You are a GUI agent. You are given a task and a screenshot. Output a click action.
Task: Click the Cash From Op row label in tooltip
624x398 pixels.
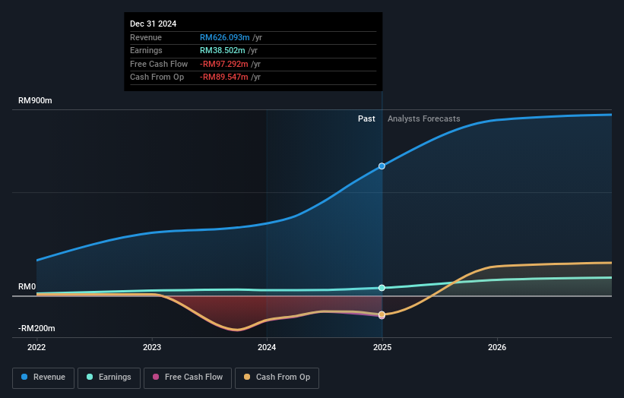157,77
